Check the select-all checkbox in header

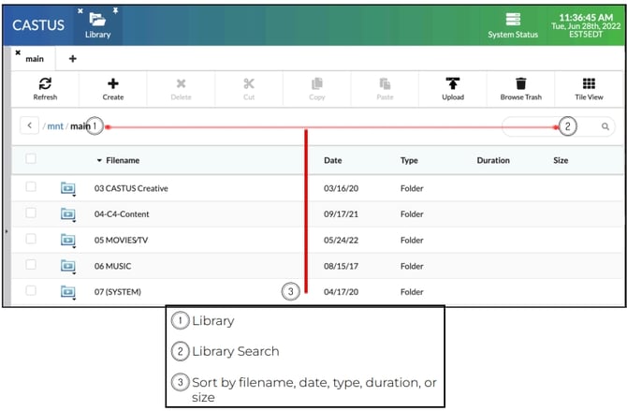point(31,160)
